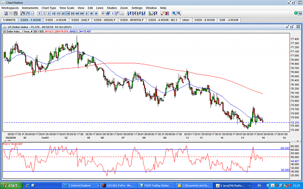Viewport: 303px width, 189px height.
Task: Open the Window menu
Action: click(x=151, y=8)
